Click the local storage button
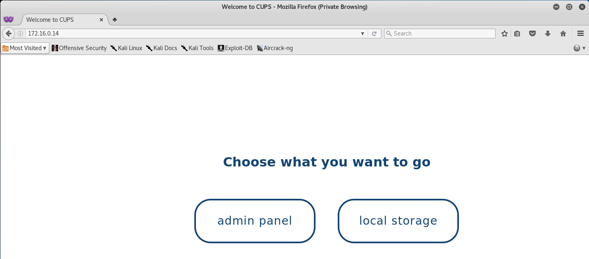Viewport: 589px width, 259px height. 398,221
